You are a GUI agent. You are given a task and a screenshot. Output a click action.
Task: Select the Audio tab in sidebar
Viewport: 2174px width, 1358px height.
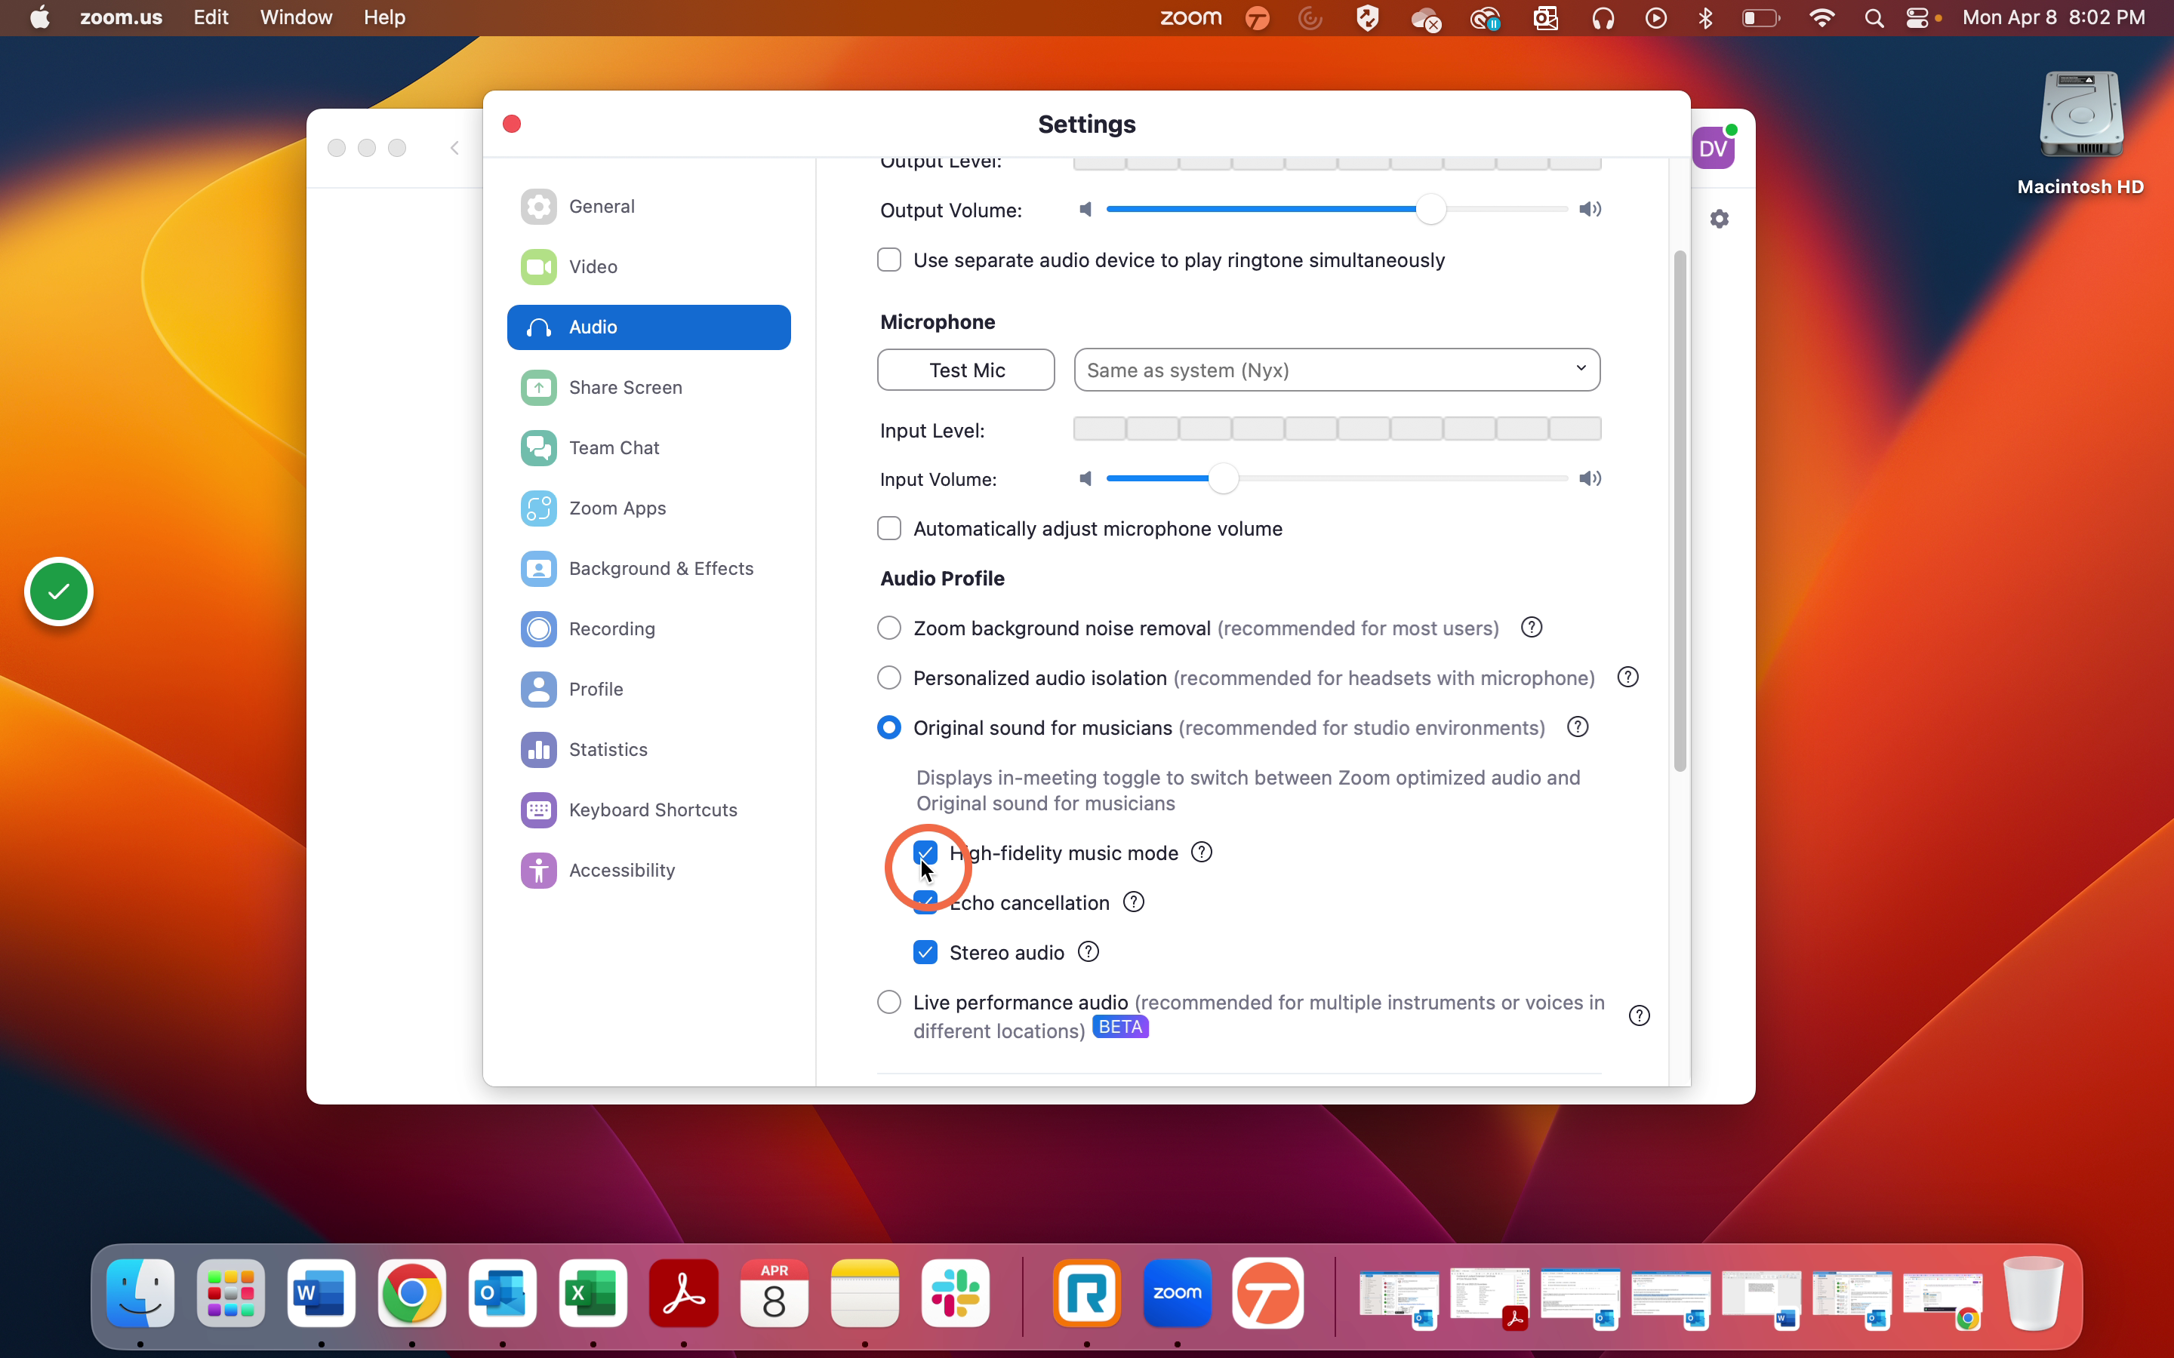point(648,327)
